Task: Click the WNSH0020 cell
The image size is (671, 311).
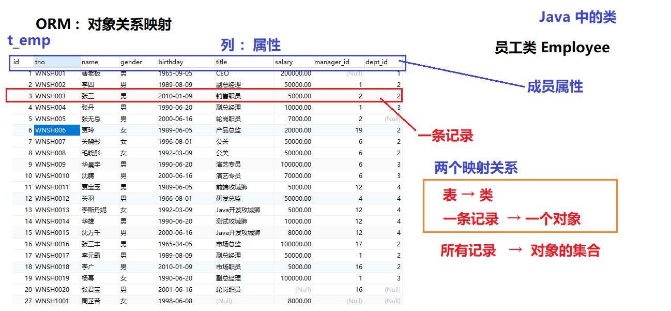Action: (x=57, y=289)
